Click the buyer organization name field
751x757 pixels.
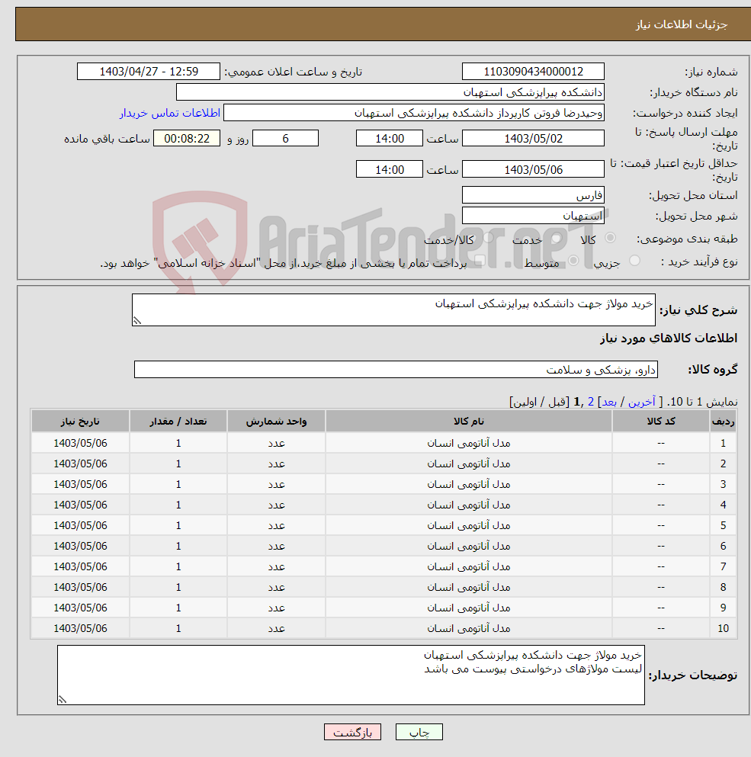tap(390, 92)
